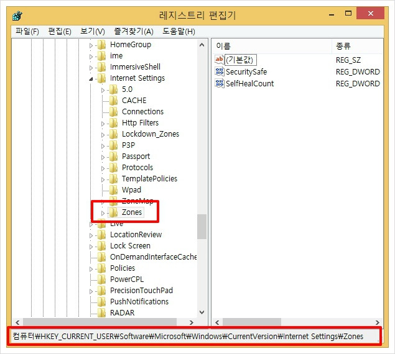Select the PrecisionTouchPad folder icon
This screenshot has width=395, height=354.
[102, 291]
